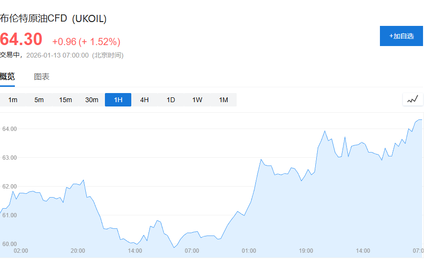Click the 布伦特原油CFD (UKOIL) title

coord(53,19)
